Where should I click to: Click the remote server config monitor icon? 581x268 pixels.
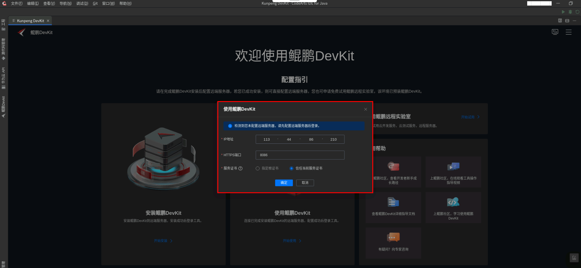point(555,32)
